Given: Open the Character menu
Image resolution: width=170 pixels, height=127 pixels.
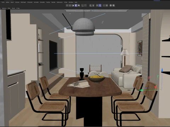Looking at the screenshot, I should [30, 2].
